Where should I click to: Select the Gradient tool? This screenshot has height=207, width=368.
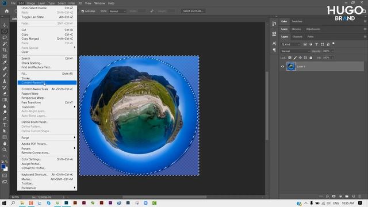[x=5, y=99]
